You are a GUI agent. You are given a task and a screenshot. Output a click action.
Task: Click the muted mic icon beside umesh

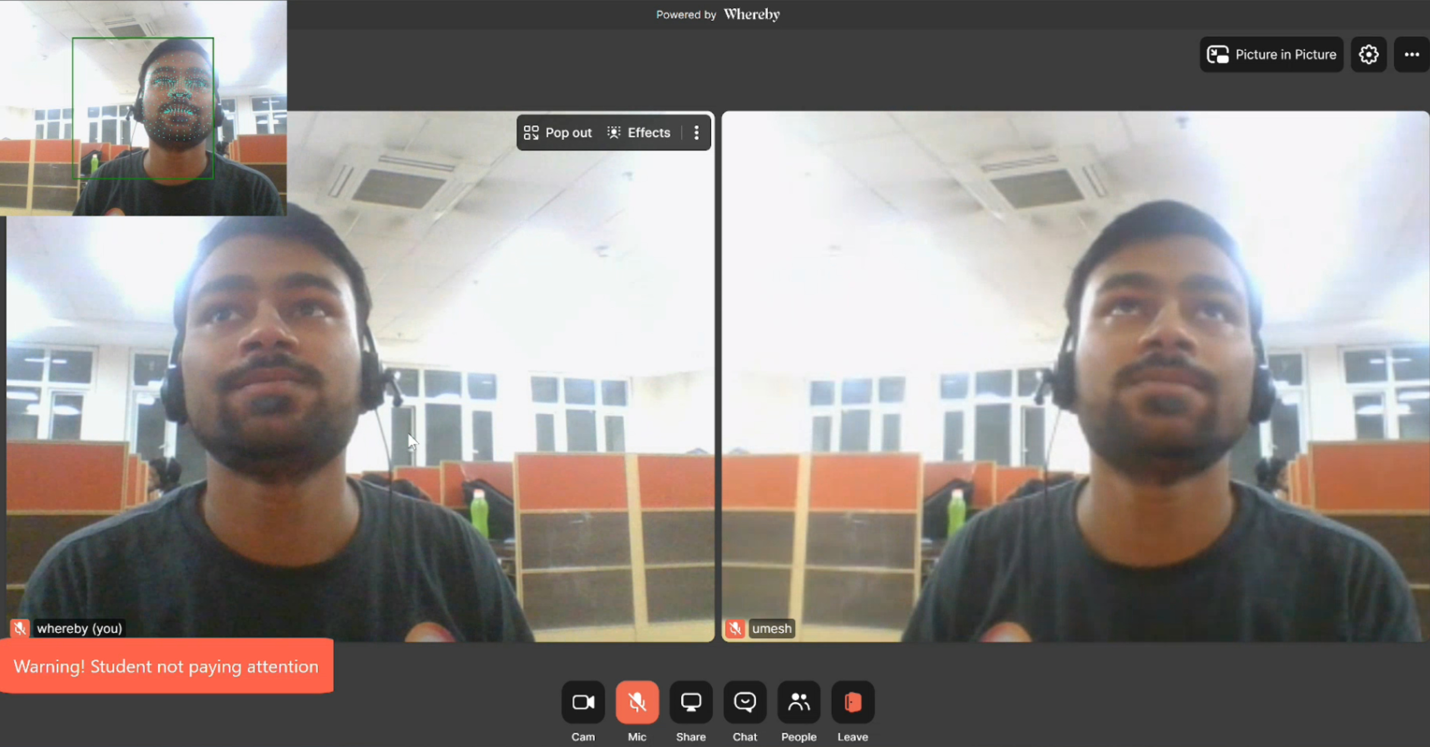[735, 628]
